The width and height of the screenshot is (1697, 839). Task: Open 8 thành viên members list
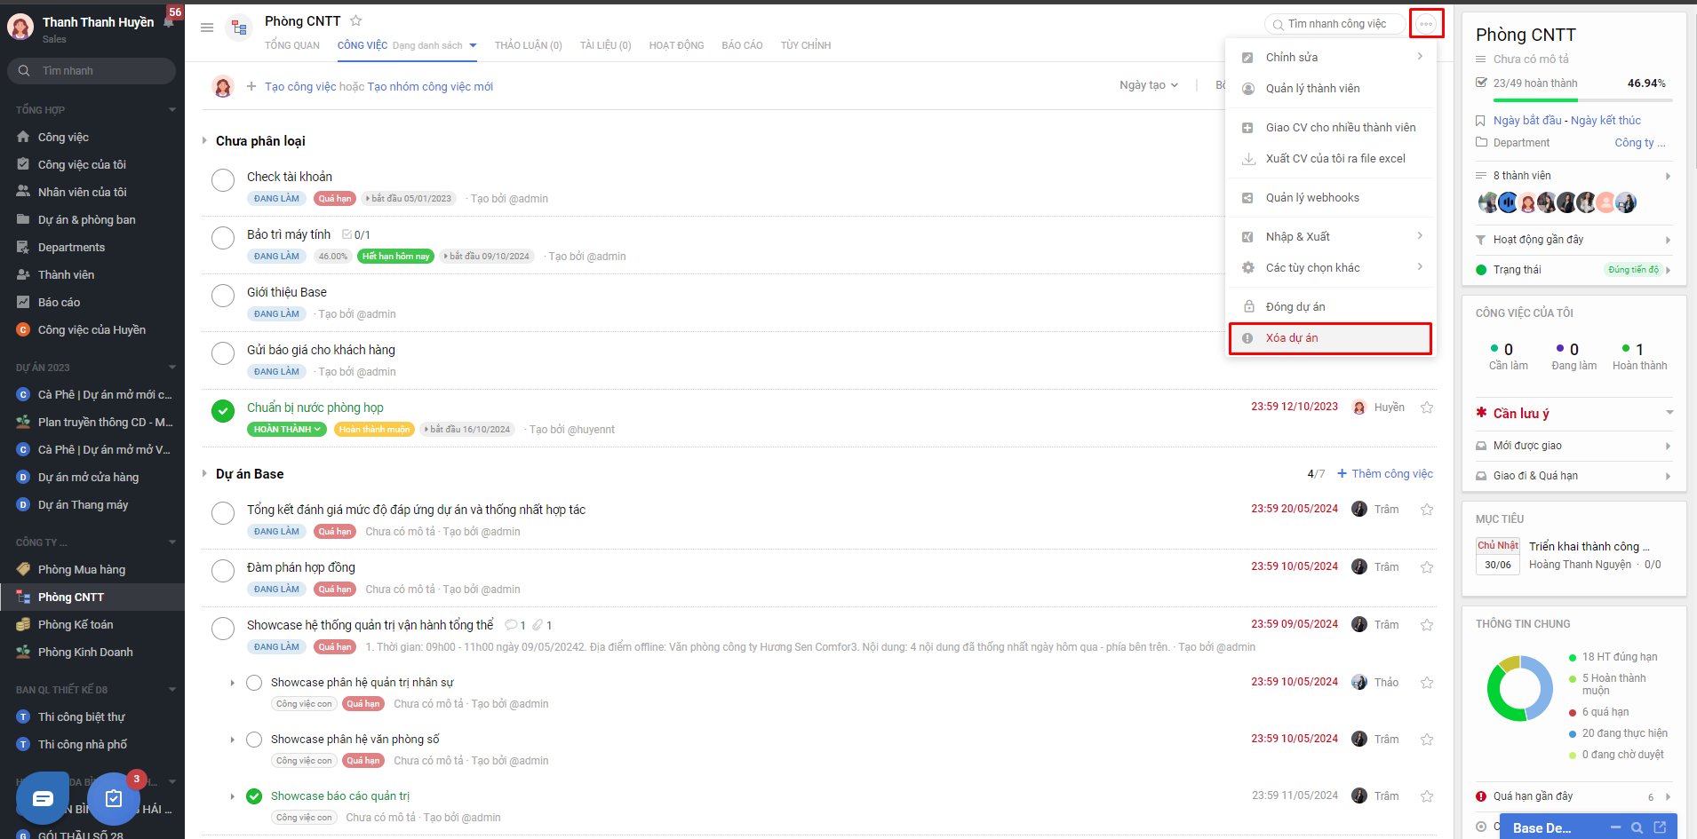[x=1574, y=176]
